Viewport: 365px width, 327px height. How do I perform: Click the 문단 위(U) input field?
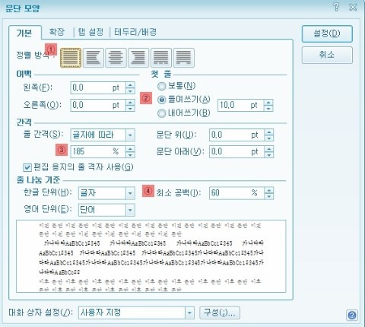(x=236, y=135)
